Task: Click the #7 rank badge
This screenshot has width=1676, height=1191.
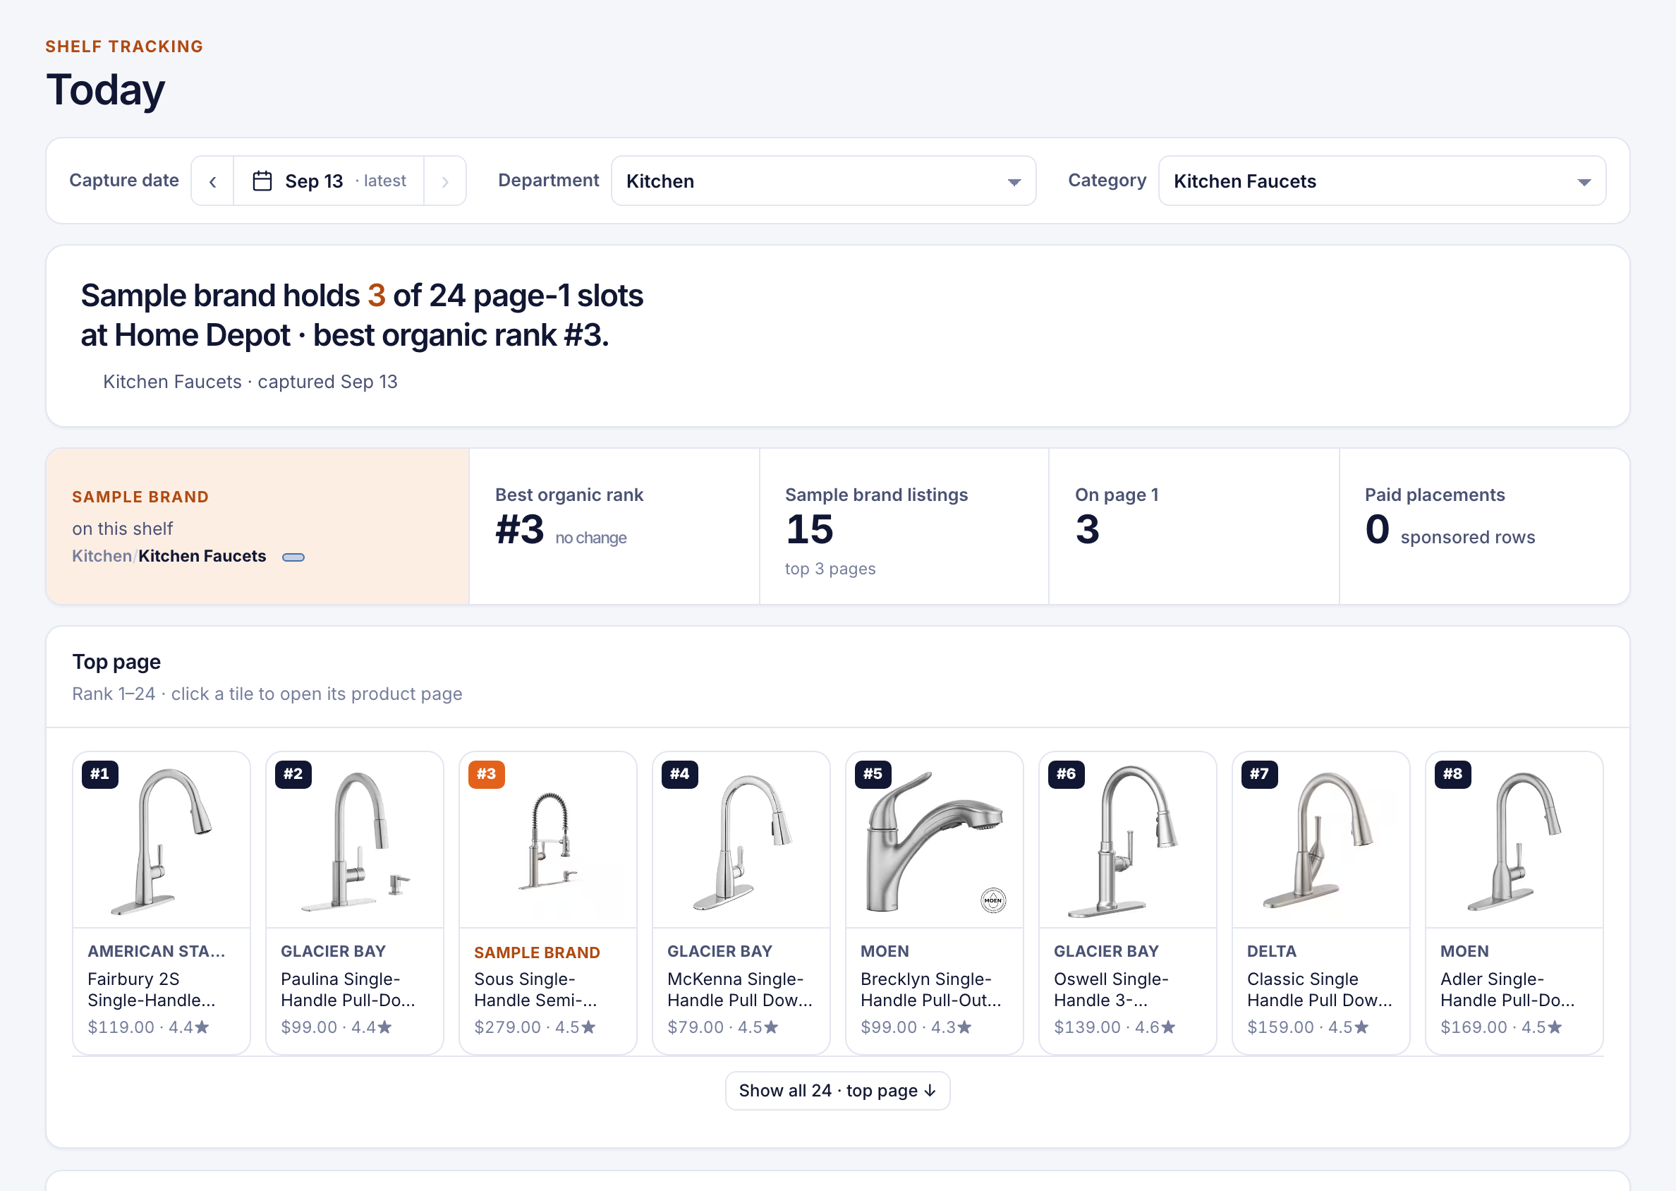Action: click(x=1260, y=774)
